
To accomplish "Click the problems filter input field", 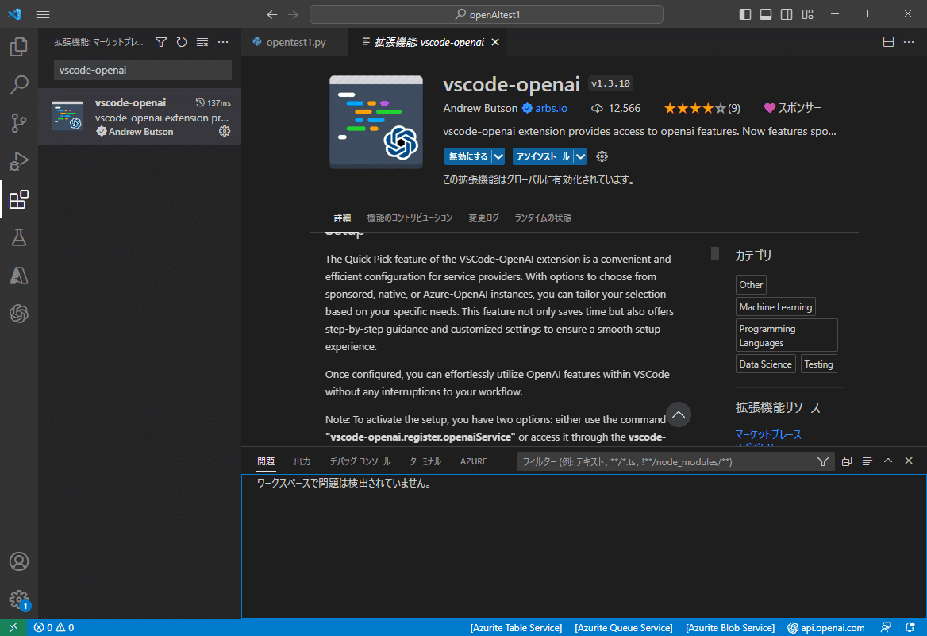I will [667, 461].
